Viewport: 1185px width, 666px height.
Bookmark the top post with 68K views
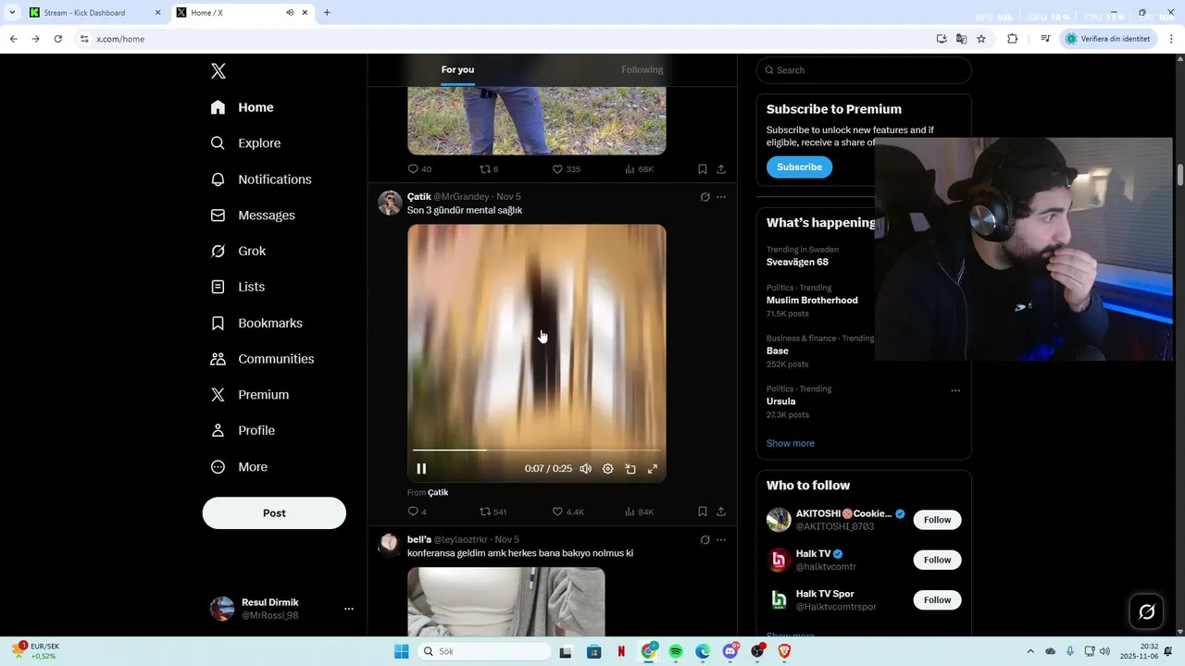click(x=703, y=169)
